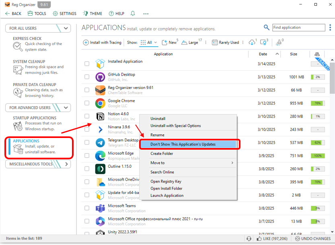This screenshot has height=245, width=335.
Task: Open options next to the Large filter
Action: point(206,43)
